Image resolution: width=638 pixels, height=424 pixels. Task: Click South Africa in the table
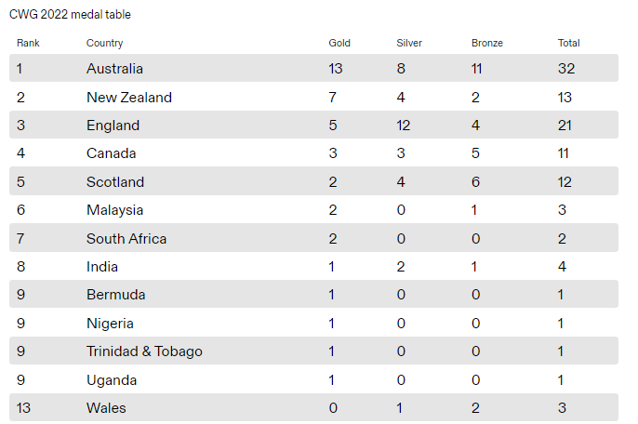[x=126, y=238]
